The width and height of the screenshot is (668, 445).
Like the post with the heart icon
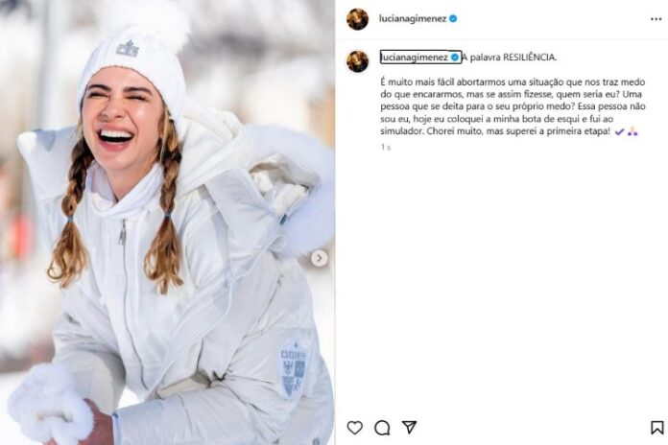pyautogui.click(x=355, y=428)
